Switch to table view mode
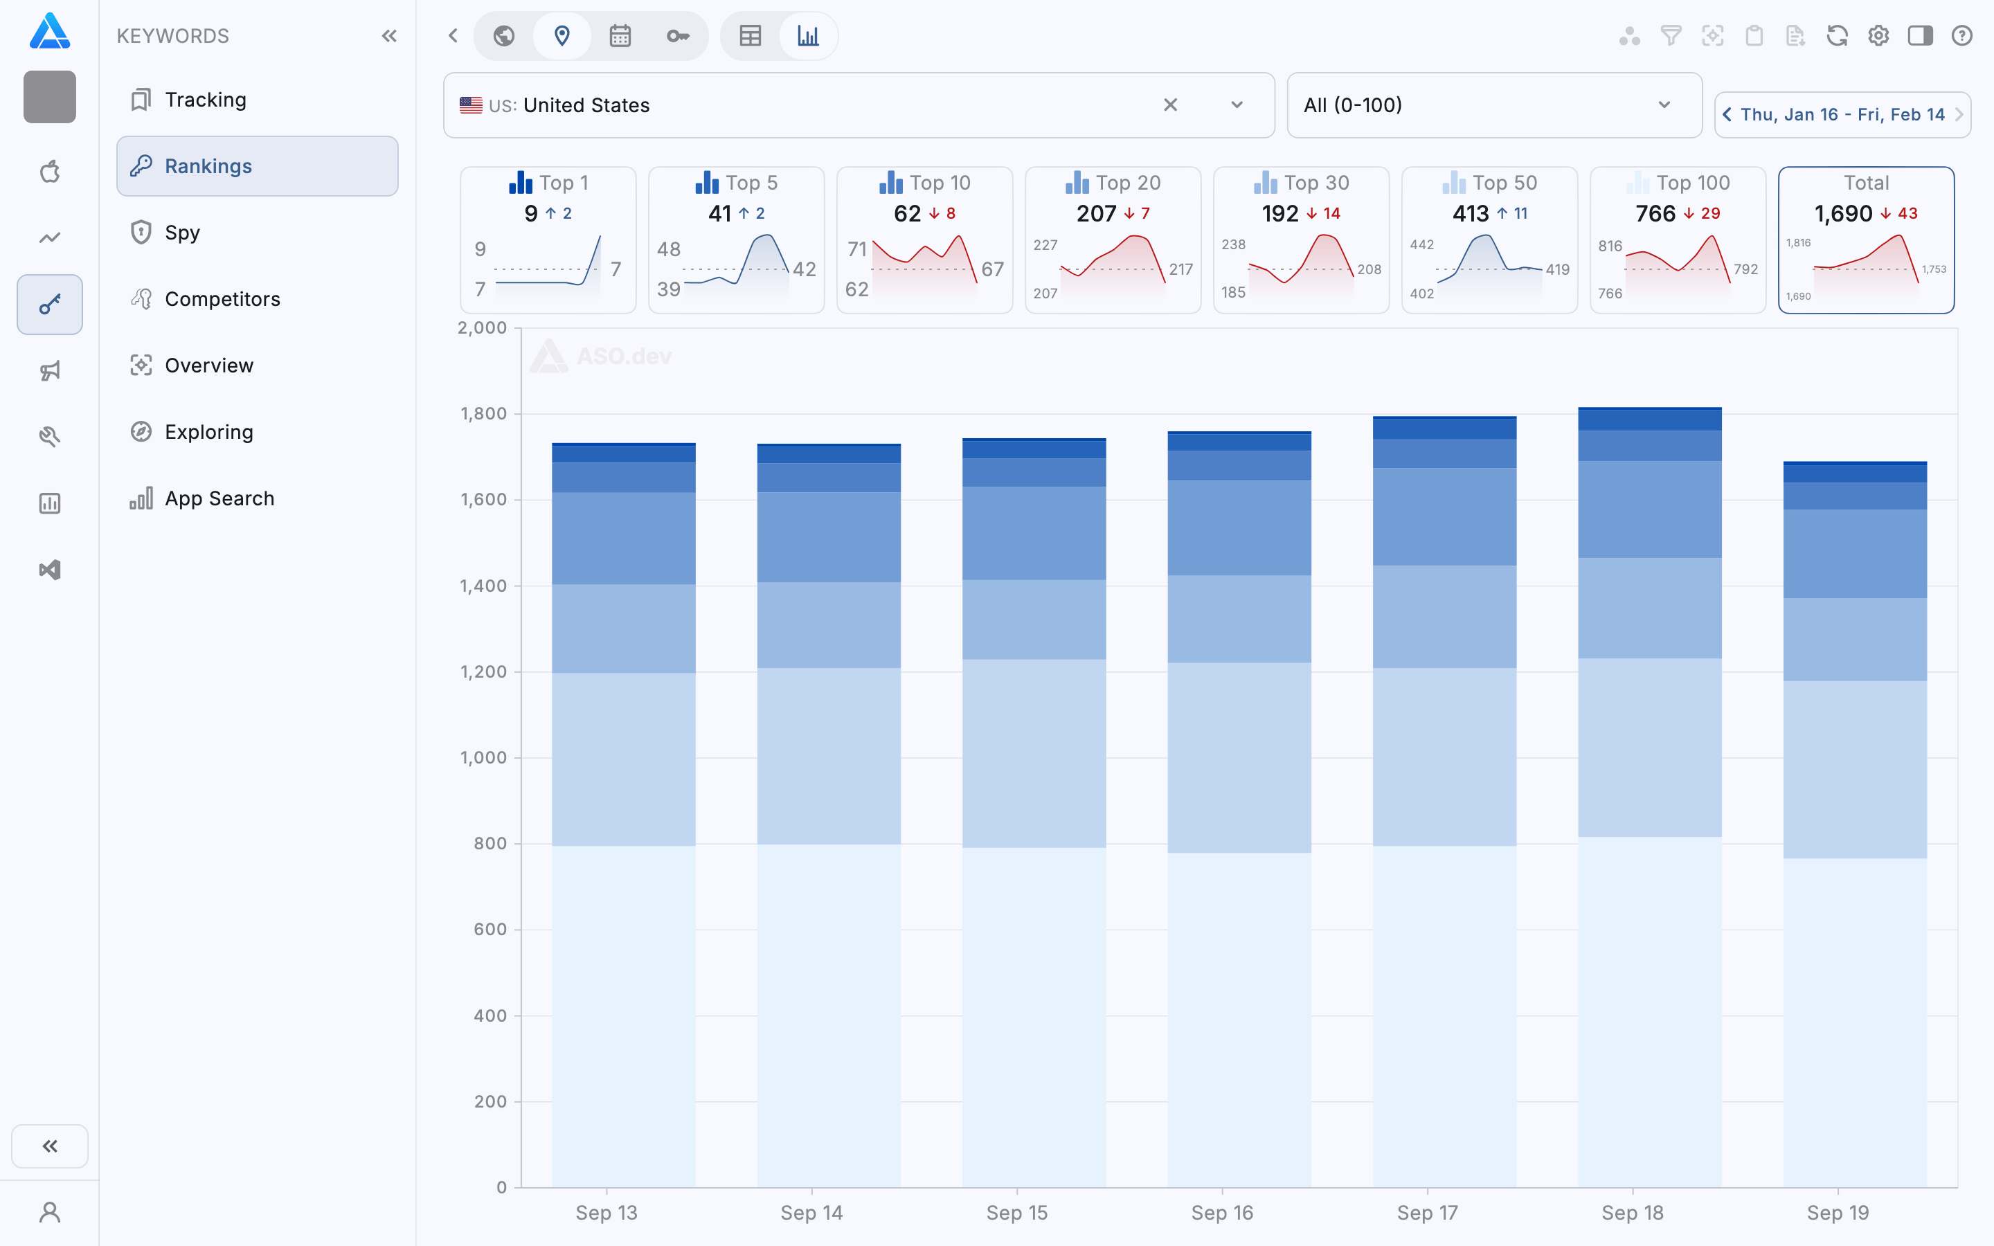This screenshot has width=1994, height=1246. [750, 35]
